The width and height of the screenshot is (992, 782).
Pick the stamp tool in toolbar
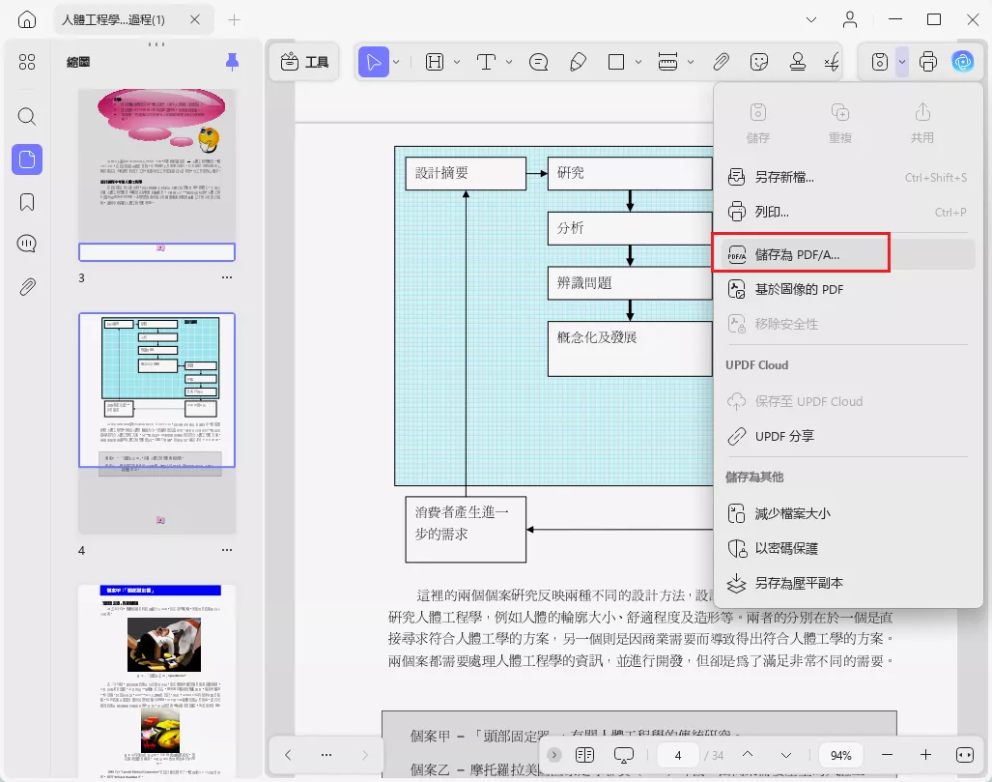point(798,62)
